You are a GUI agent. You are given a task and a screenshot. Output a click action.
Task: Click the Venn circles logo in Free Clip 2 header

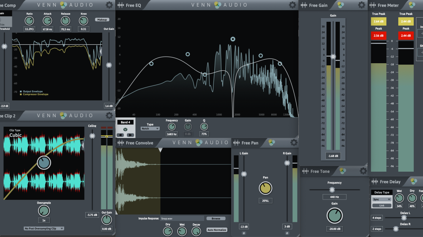[x=63, y=115]
